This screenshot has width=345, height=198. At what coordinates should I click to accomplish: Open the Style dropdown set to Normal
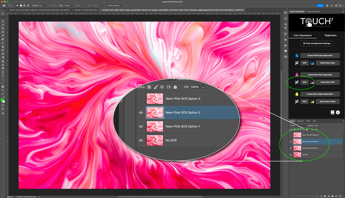pyautogui.click(x=69, y=5)
